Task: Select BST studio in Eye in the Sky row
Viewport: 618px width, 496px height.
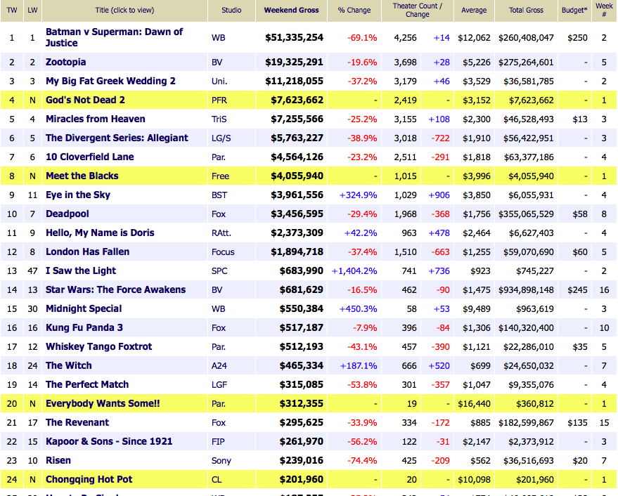Action: tap(219, 195)
